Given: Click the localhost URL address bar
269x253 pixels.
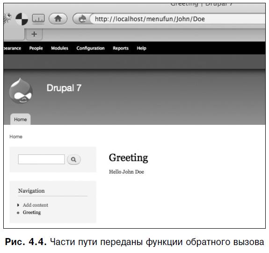Looking at the screenshot, I should pyautogui.click(x=178, y=19).
